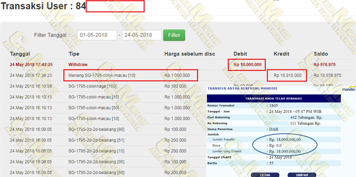
Task: Click the Saldo column header
Action: coord(321,54)
